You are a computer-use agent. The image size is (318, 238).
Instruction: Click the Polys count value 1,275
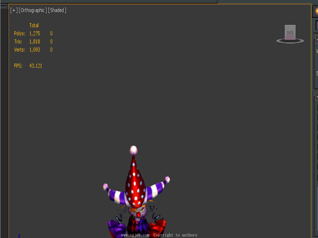35,33
